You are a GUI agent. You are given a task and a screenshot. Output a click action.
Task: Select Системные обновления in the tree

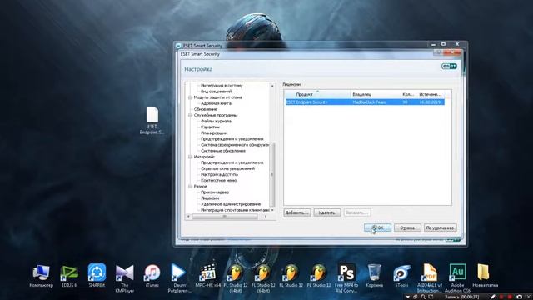(x=223, y=151)
